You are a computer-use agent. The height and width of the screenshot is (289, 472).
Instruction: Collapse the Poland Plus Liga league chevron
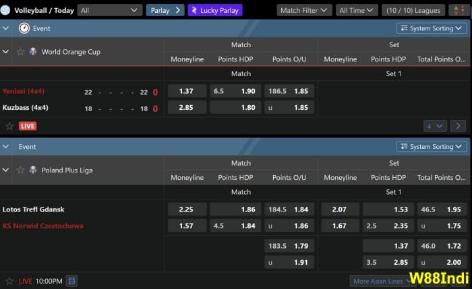point(5,170)
